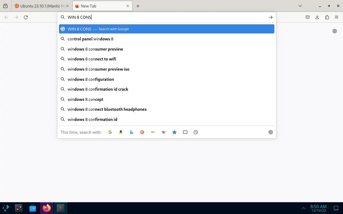Open the dark settings app in taskbar
Screen dimensions: 343x214
[19, 208]
